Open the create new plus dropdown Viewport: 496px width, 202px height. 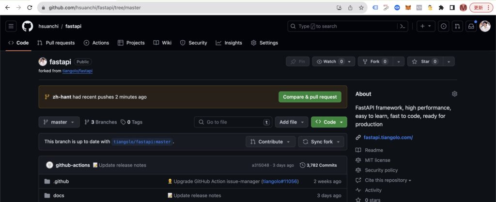(426, 26)
